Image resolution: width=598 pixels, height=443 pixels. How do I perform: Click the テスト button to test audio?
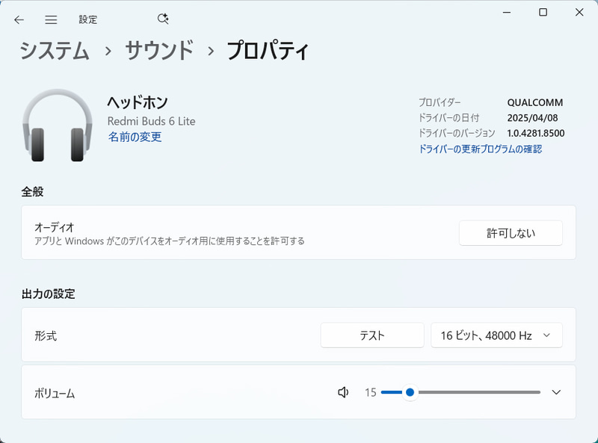coord(372,335)
